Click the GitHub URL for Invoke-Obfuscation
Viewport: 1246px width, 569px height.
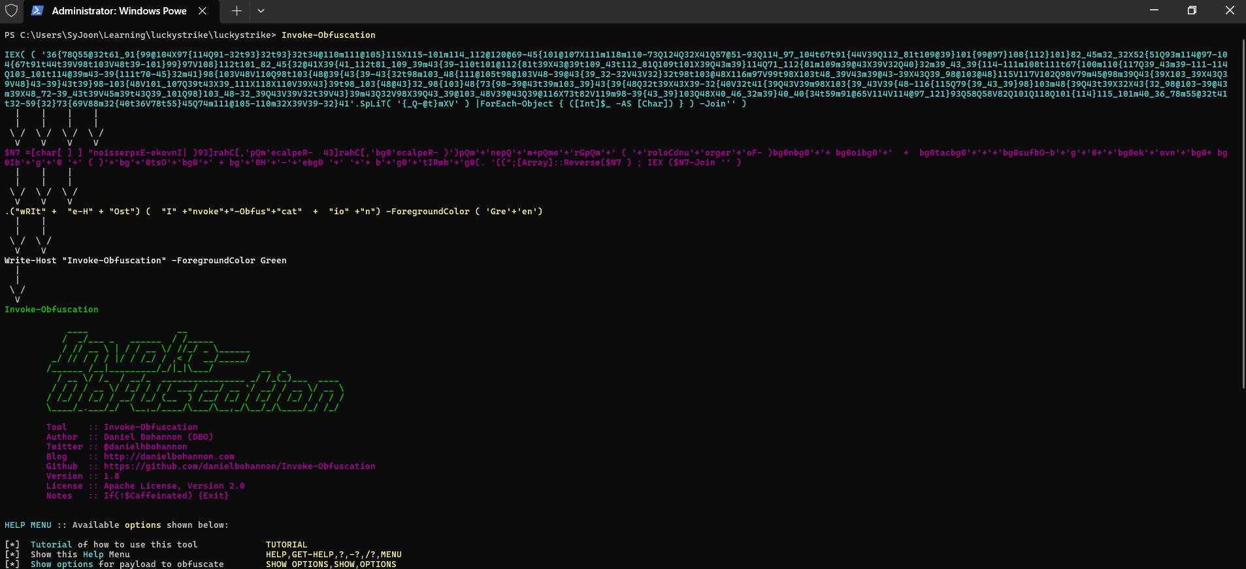click(x=240, y=466)
